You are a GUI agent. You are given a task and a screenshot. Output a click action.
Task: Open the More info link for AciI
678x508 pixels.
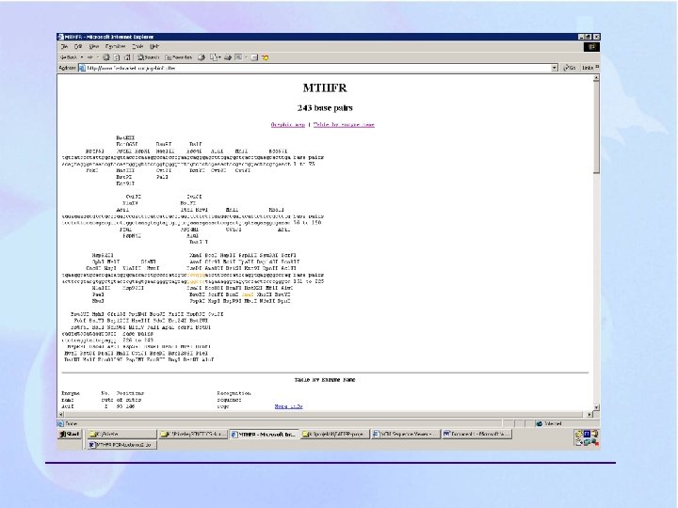[288, 406]
